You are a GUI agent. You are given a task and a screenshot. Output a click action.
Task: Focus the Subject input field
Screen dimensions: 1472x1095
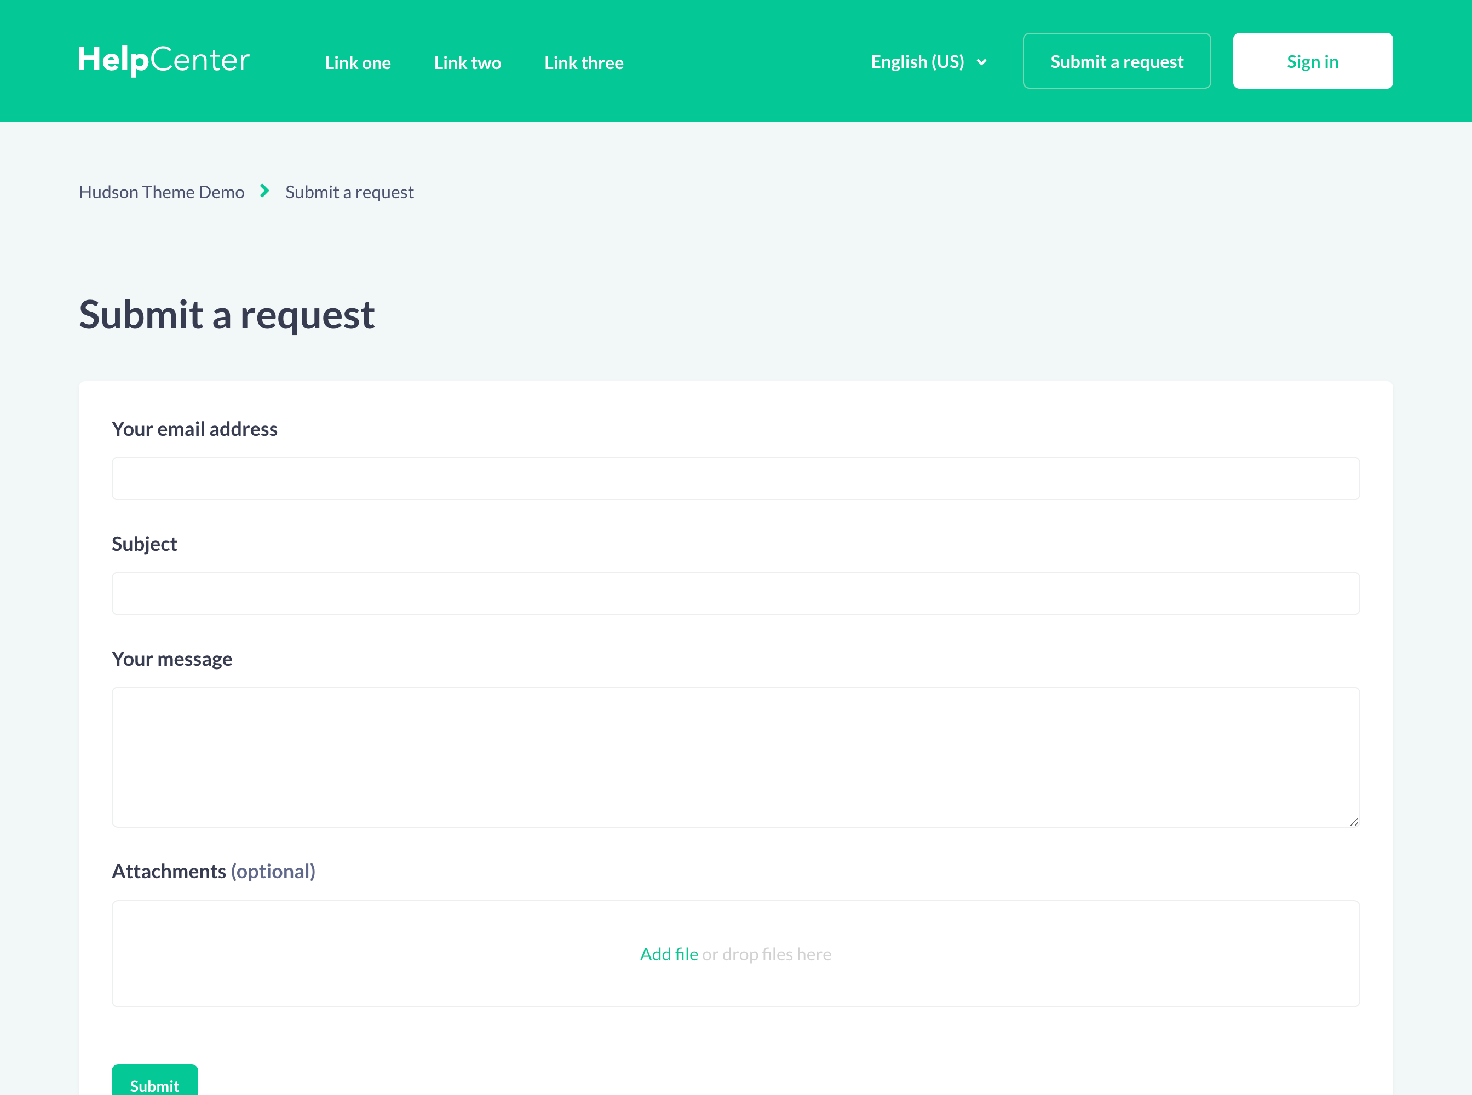point(735,593)
